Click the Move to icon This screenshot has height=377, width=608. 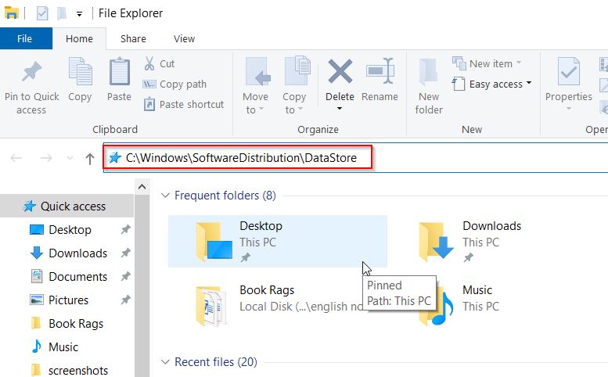[257, 72]
